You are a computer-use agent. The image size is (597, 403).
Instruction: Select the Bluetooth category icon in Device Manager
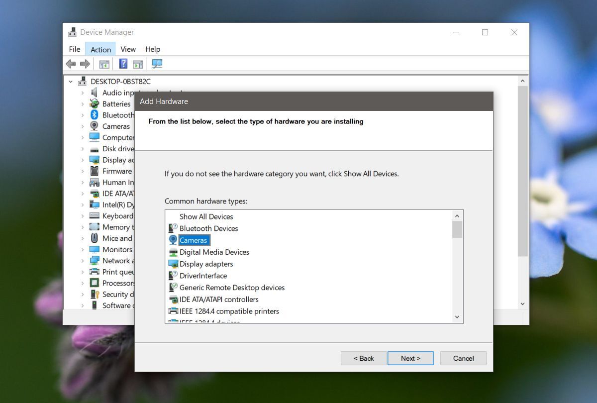(x=94, y=115)
